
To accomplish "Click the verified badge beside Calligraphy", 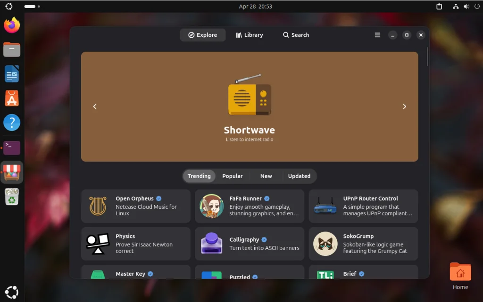I will (264, 239).
